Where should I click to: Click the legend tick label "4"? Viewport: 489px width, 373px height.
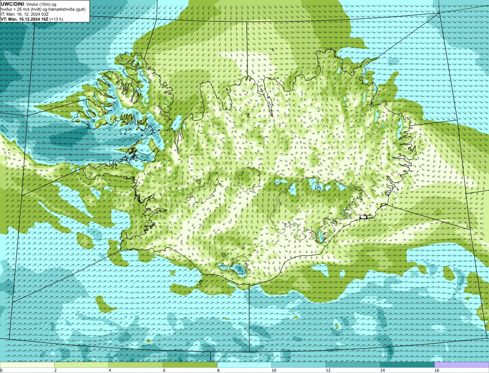[x=110, y=370]
